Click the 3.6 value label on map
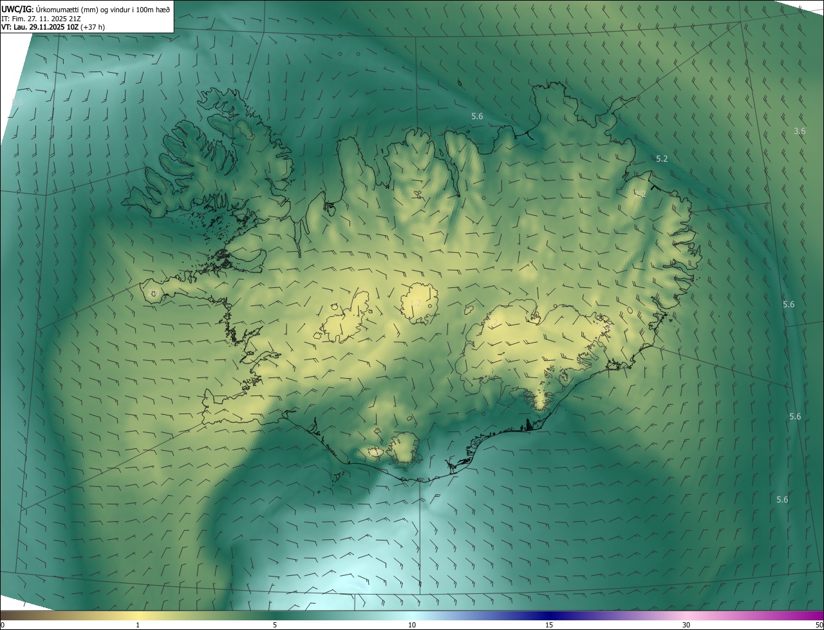824x630 pixels. (799, 131)
